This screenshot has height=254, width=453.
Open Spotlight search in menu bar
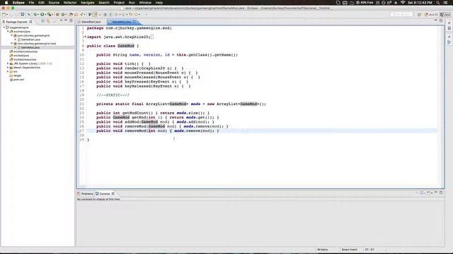click(438, 3)
